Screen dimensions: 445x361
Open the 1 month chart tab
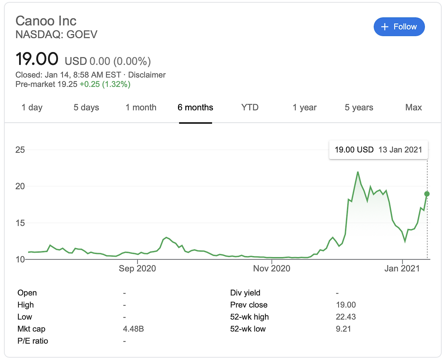(141, 107)
